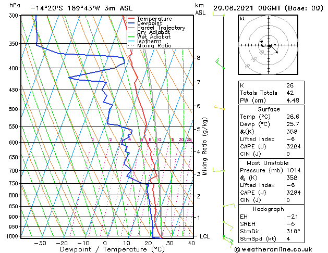Click the LCL marker label
Image resolution: width=328 pixels, height=253 pixels.
204,236
